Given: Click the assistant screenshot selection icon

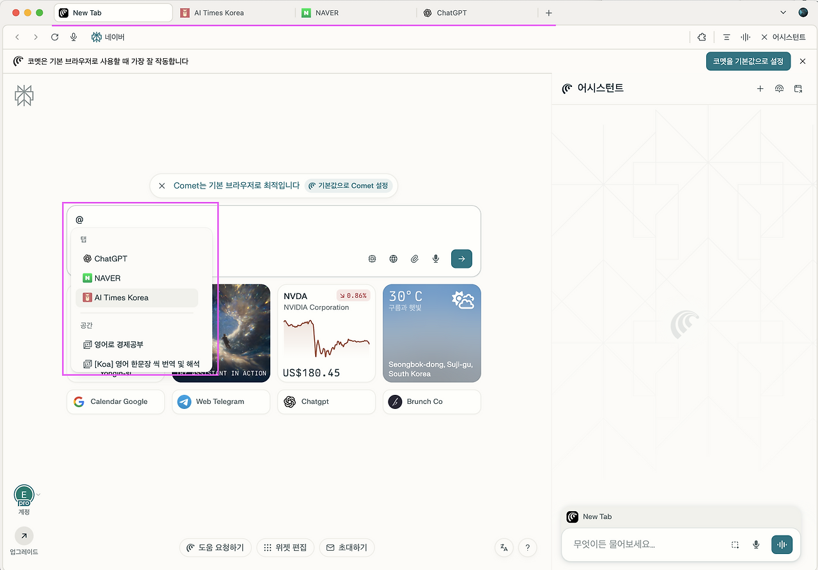Looking at the screenshot, I should [736, 544].
